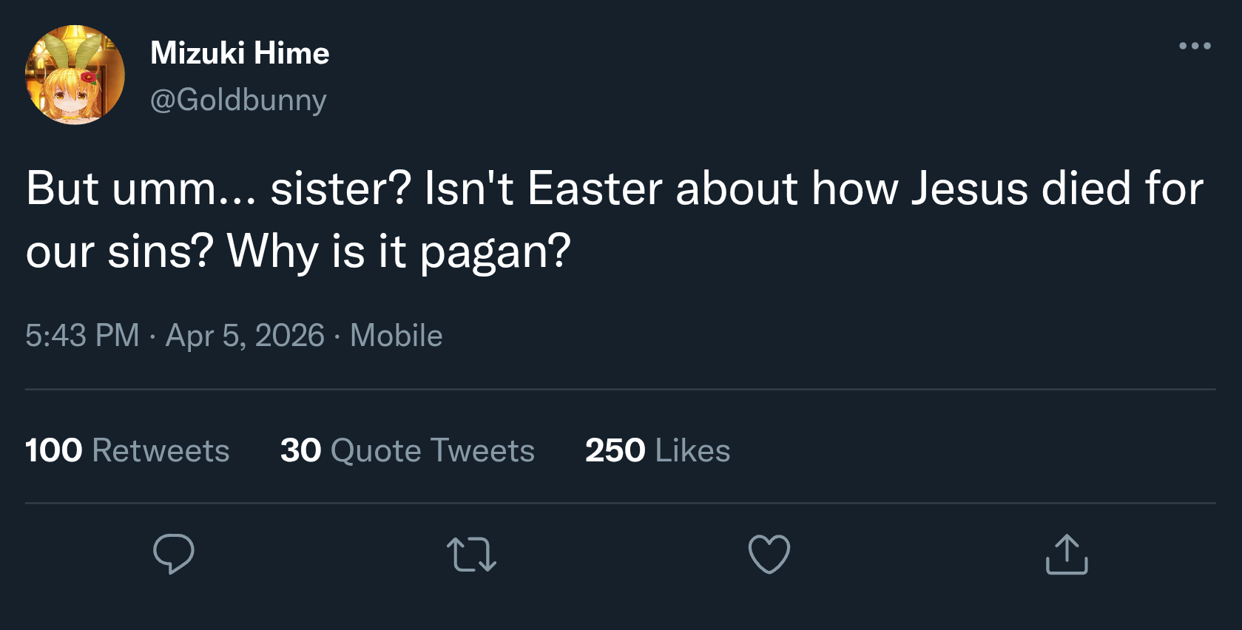Click the word 'pagan?' in the tweet
This screenshot has height=630, width=1242.
tap(495, 251)
